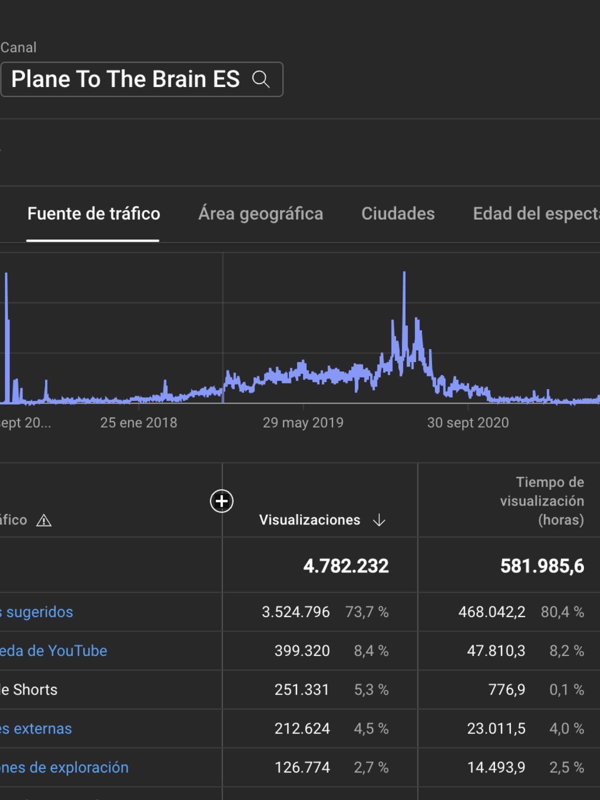This screenshot has height=800, width=600.
Task: Open the búsqueda de YouTube link
Action: coord(53,651)
